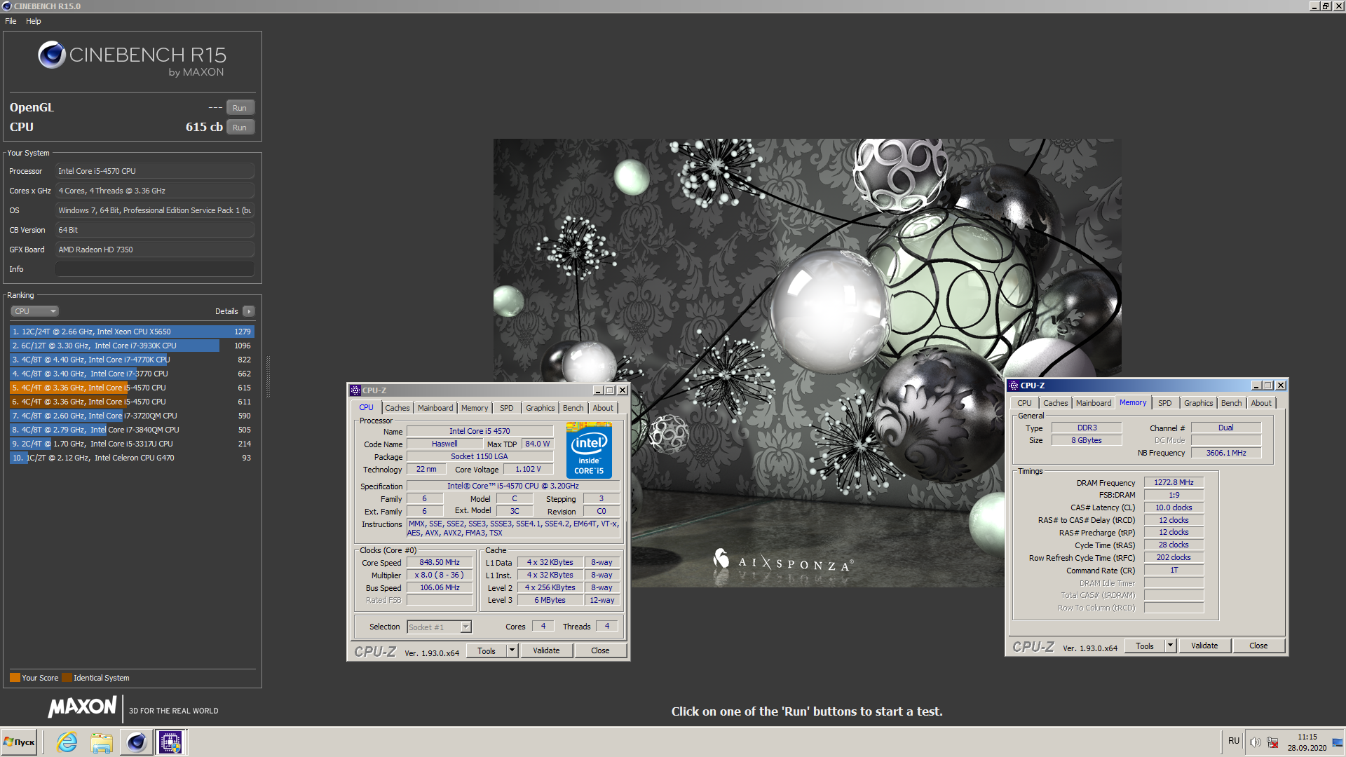Click the show desktop tray icon
Screen dimensions: 1346x757
point(1338,742)
